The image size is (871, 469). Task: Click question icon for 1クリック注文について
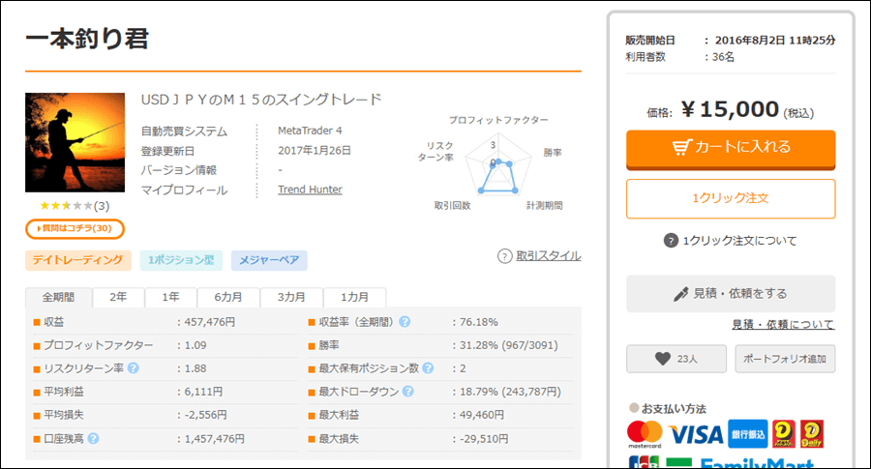tap(672, 241)
